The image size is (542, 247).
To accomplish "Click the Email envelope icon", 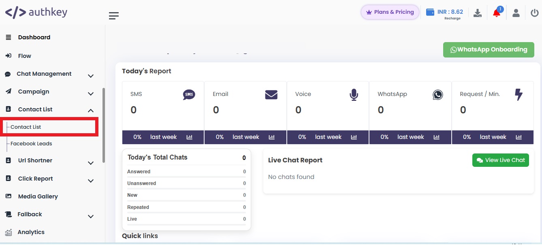I will (x=271, y=94).
